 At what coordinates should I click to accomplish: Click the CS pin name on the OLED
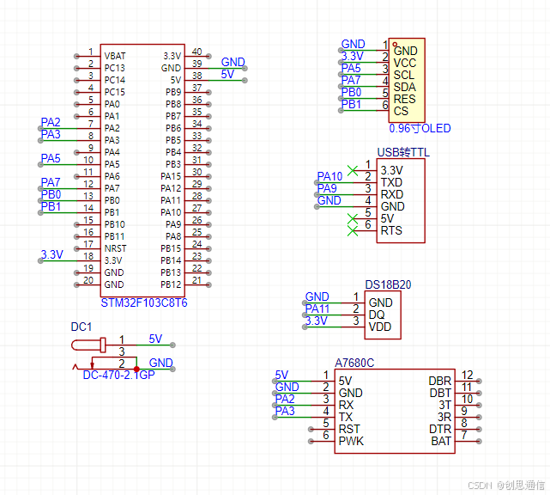pos(401,112)
